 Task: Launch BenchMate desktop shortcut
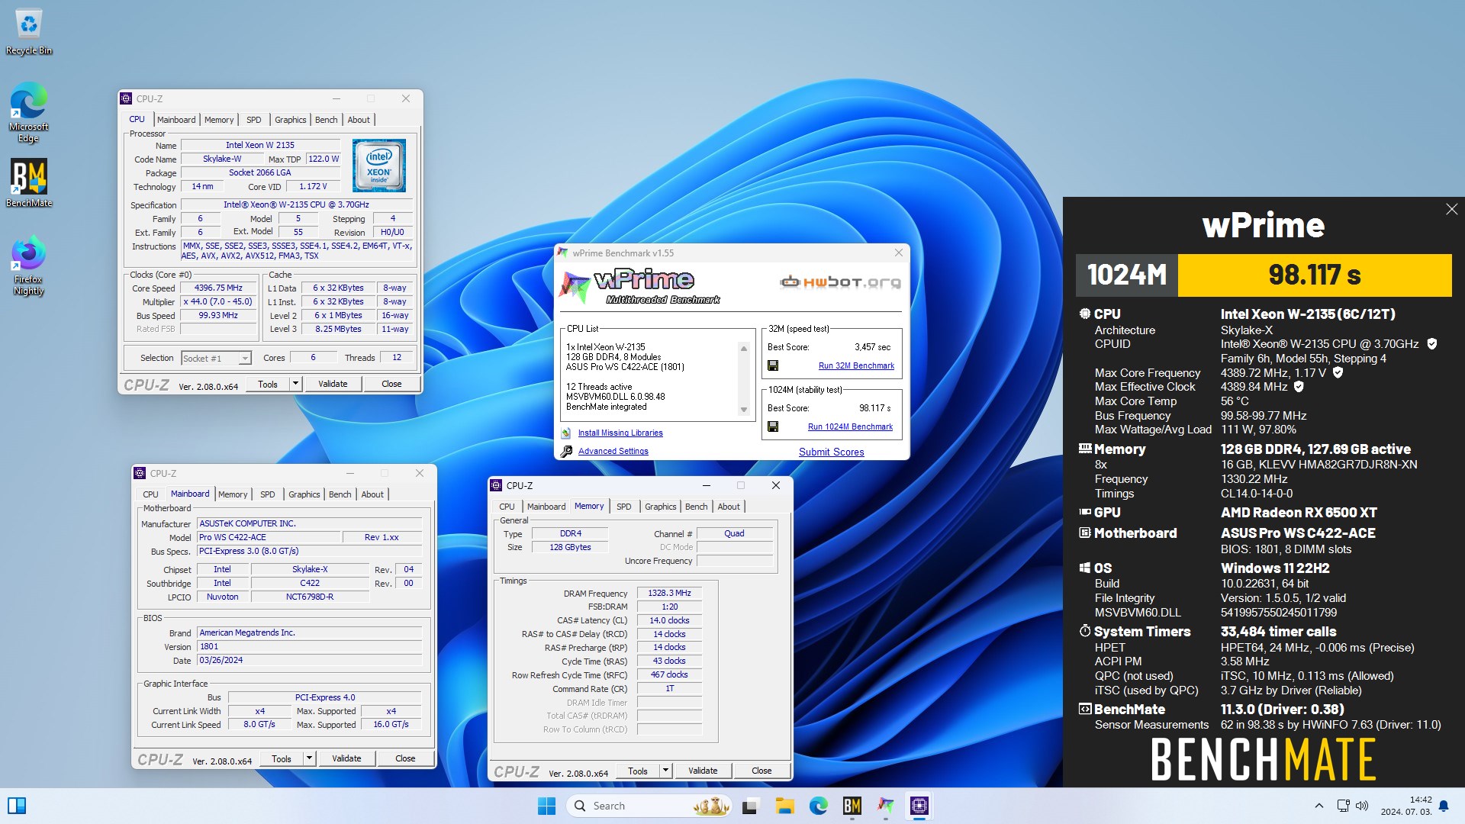pyautogui.click(x=29, y=183)
